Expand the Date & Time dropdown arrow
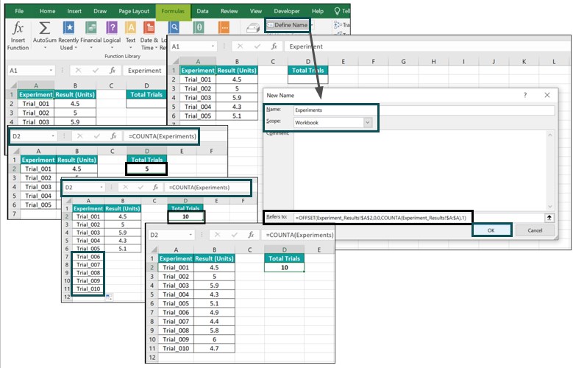The image size is (573, 368). pos(156,48)
